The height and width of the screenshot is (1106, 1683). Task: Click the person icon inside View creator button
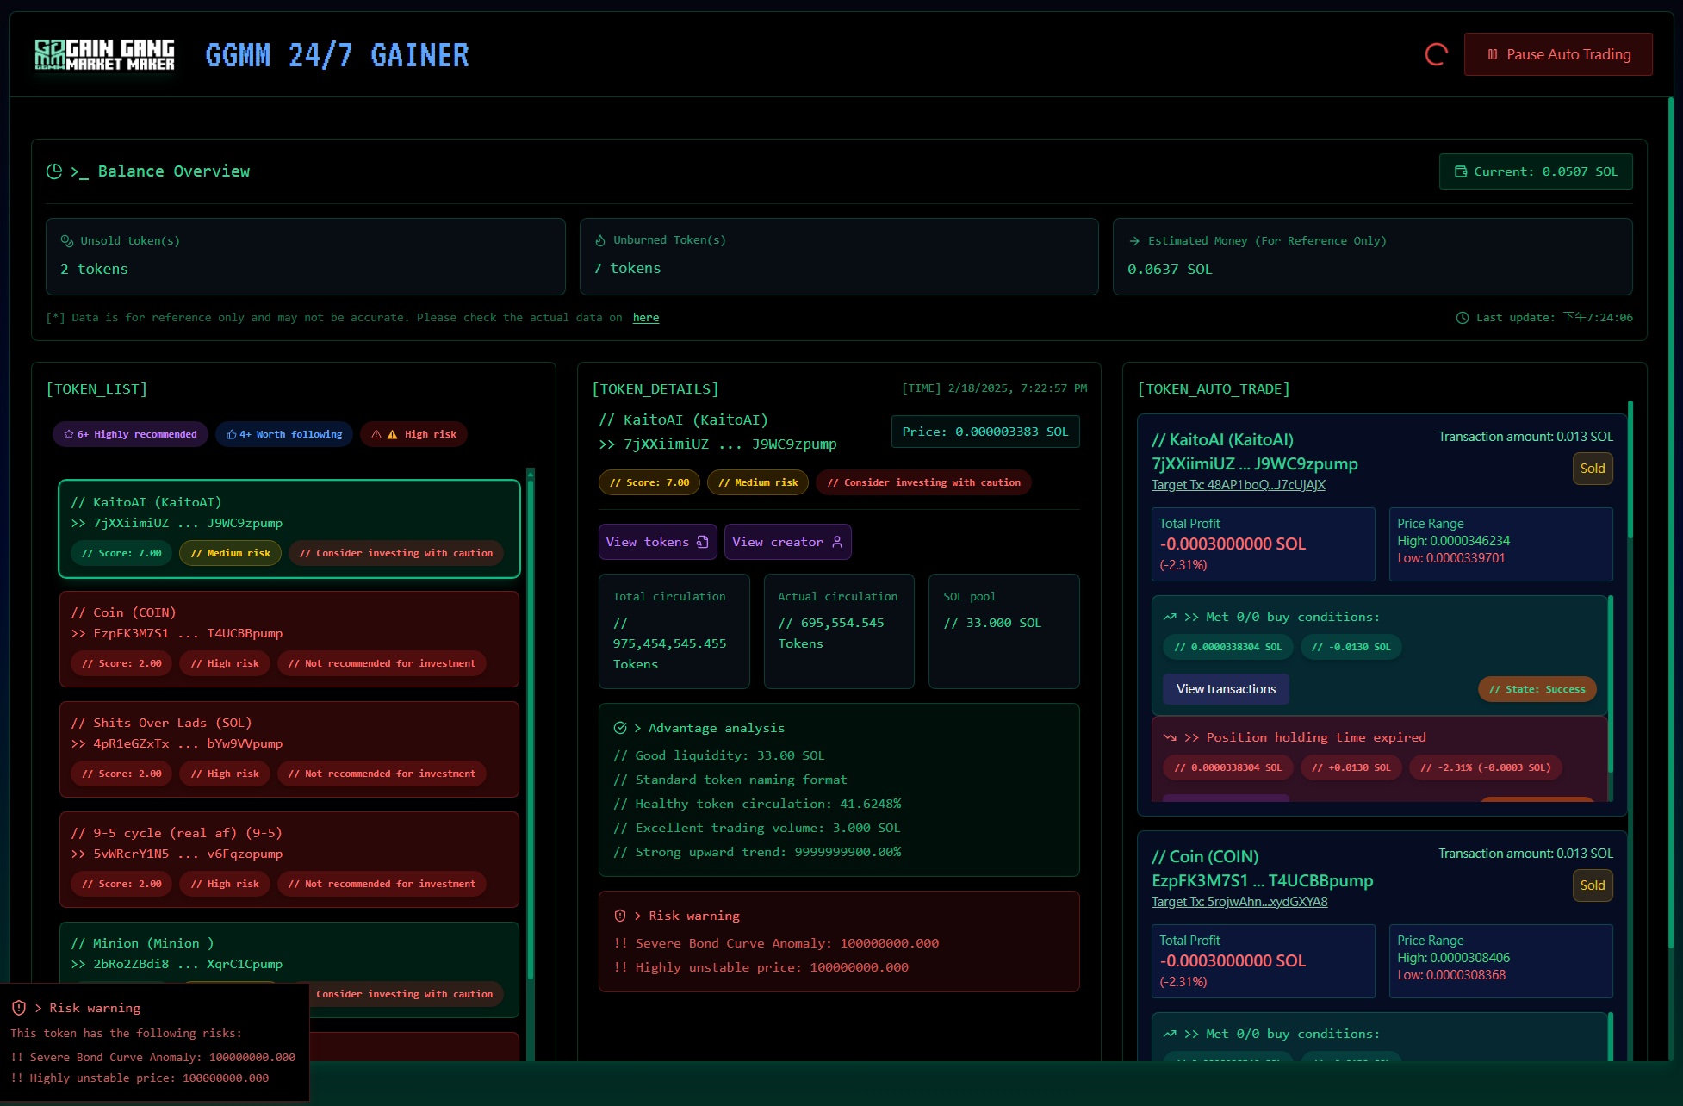837,542
